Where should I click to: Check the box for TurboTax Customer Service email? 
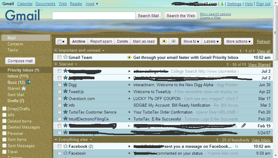click(x=60, y=112)
